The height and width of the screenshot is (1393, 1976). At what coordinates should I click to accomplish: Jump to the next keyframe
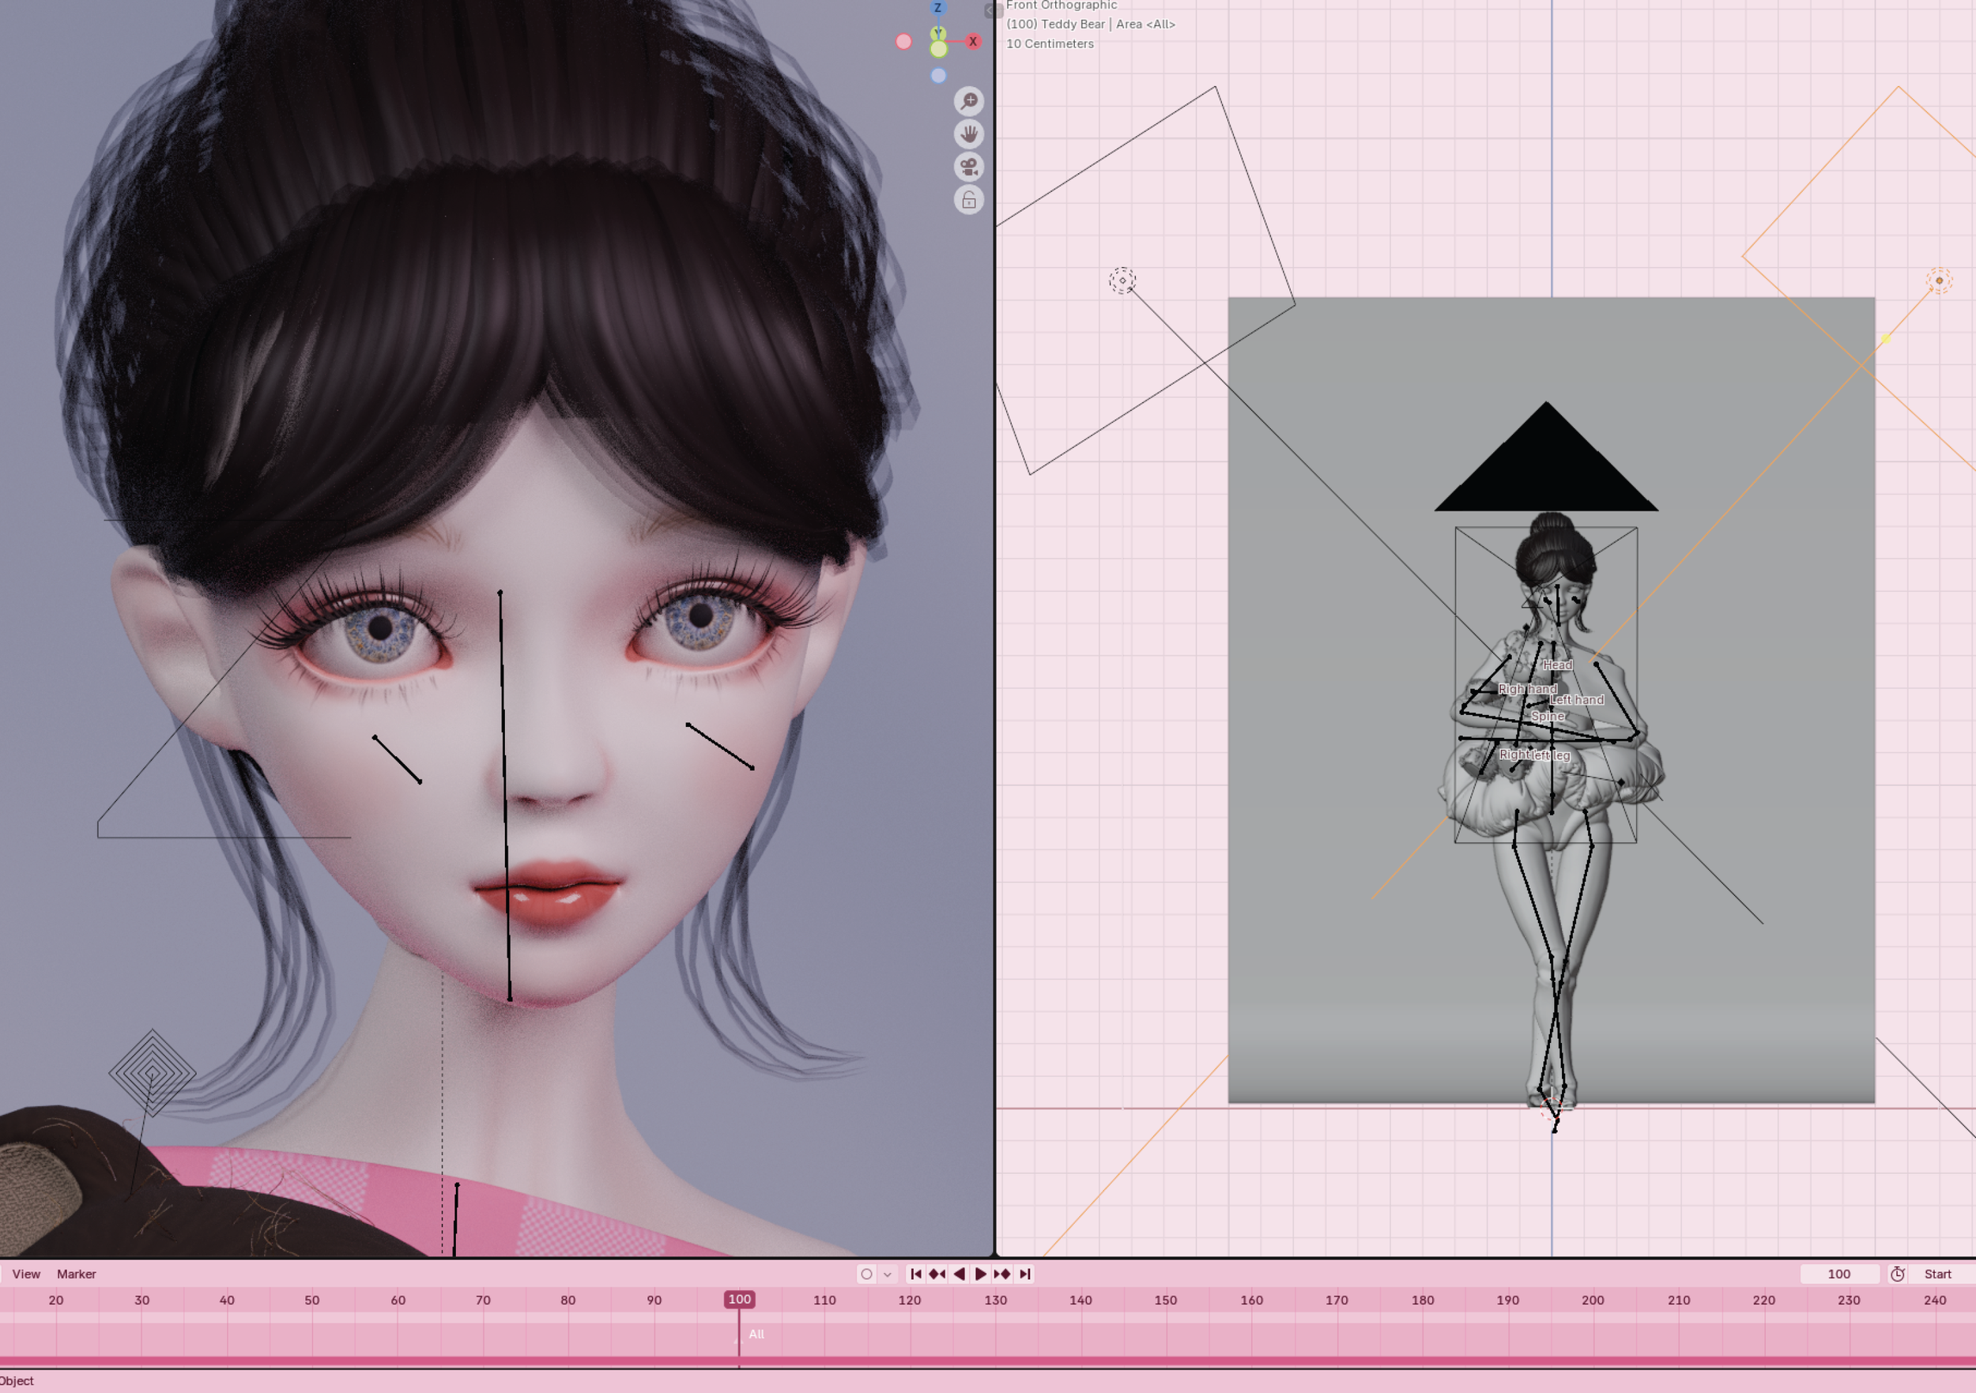[1001, 1274]
